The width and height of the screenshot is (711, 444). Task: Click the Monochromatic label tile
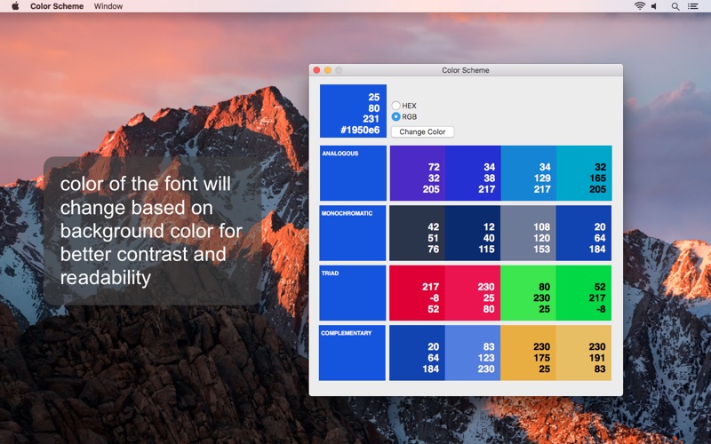coord(353,233)
